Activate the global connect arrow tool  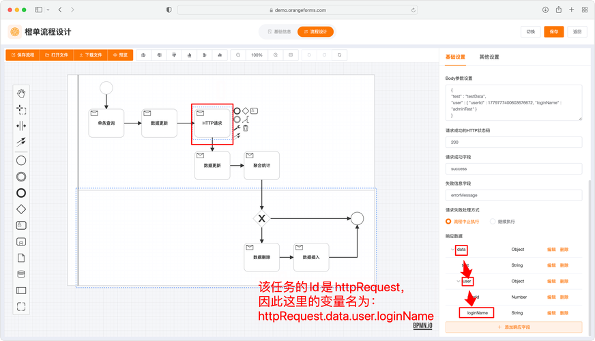click(x=21, y=142)
